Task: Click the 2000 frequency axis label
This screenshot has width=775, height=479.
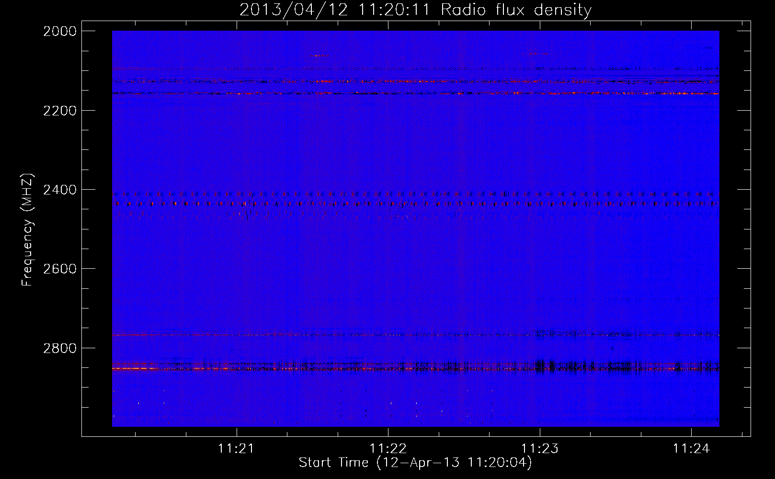Action: (x=60, y=31)
